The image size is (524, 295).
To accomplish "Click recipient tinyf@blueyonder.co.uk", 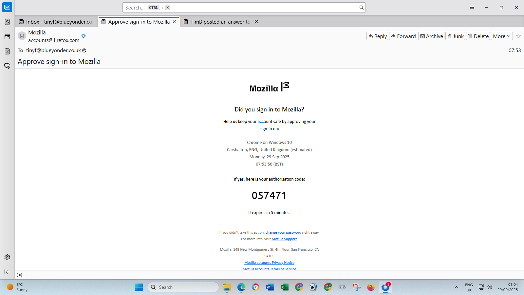I will [x=54, y=50].
